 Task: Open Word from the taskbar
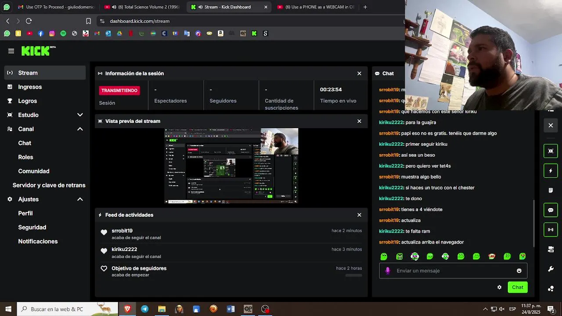coord(231,309)
